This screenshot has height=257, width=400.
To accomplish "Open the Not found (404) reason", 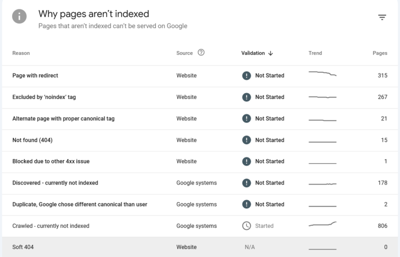I will point(32,140).
